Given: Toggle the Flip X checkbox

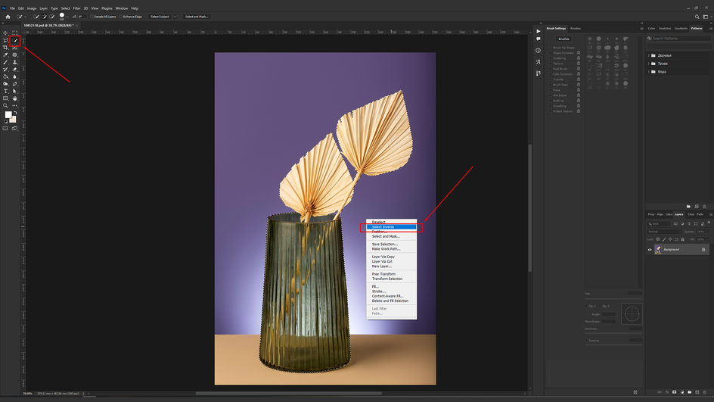Looking at the screenshot, I should click(586, 307).
